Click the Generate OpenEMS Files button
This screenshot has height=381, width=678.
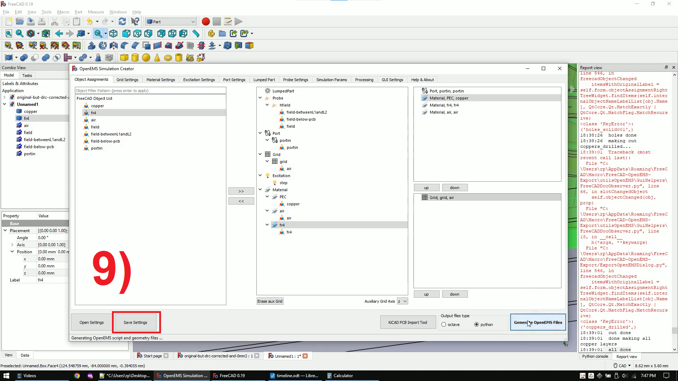point(538,322)
